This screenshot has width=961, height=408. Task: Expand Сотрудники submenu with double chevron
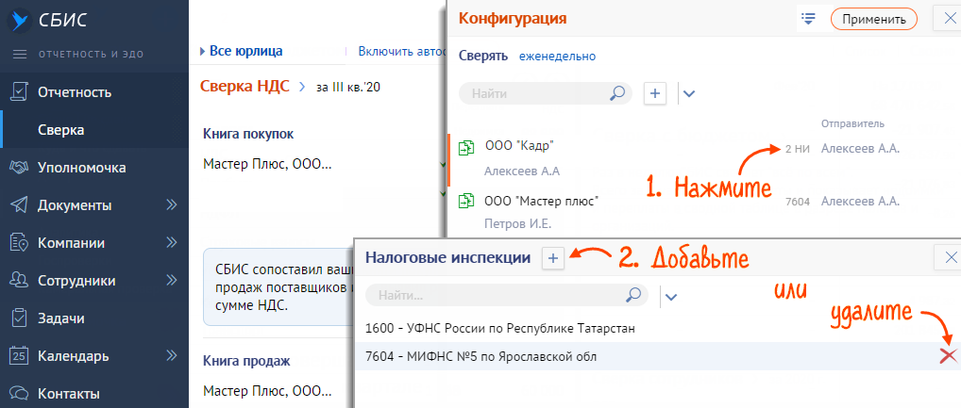coord(171,281)
